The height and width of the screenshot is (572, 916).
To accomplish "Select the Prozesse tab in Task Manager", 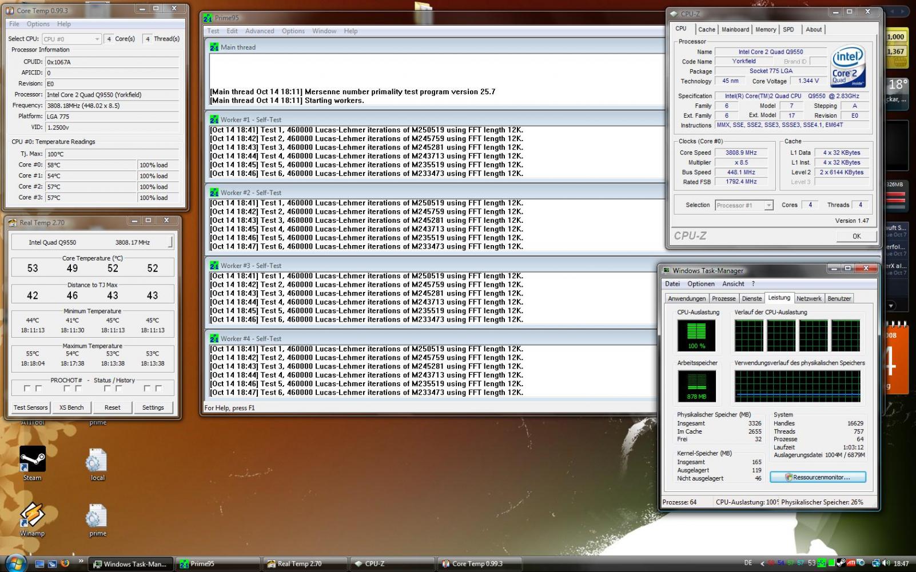I will [x=723, y=298].
